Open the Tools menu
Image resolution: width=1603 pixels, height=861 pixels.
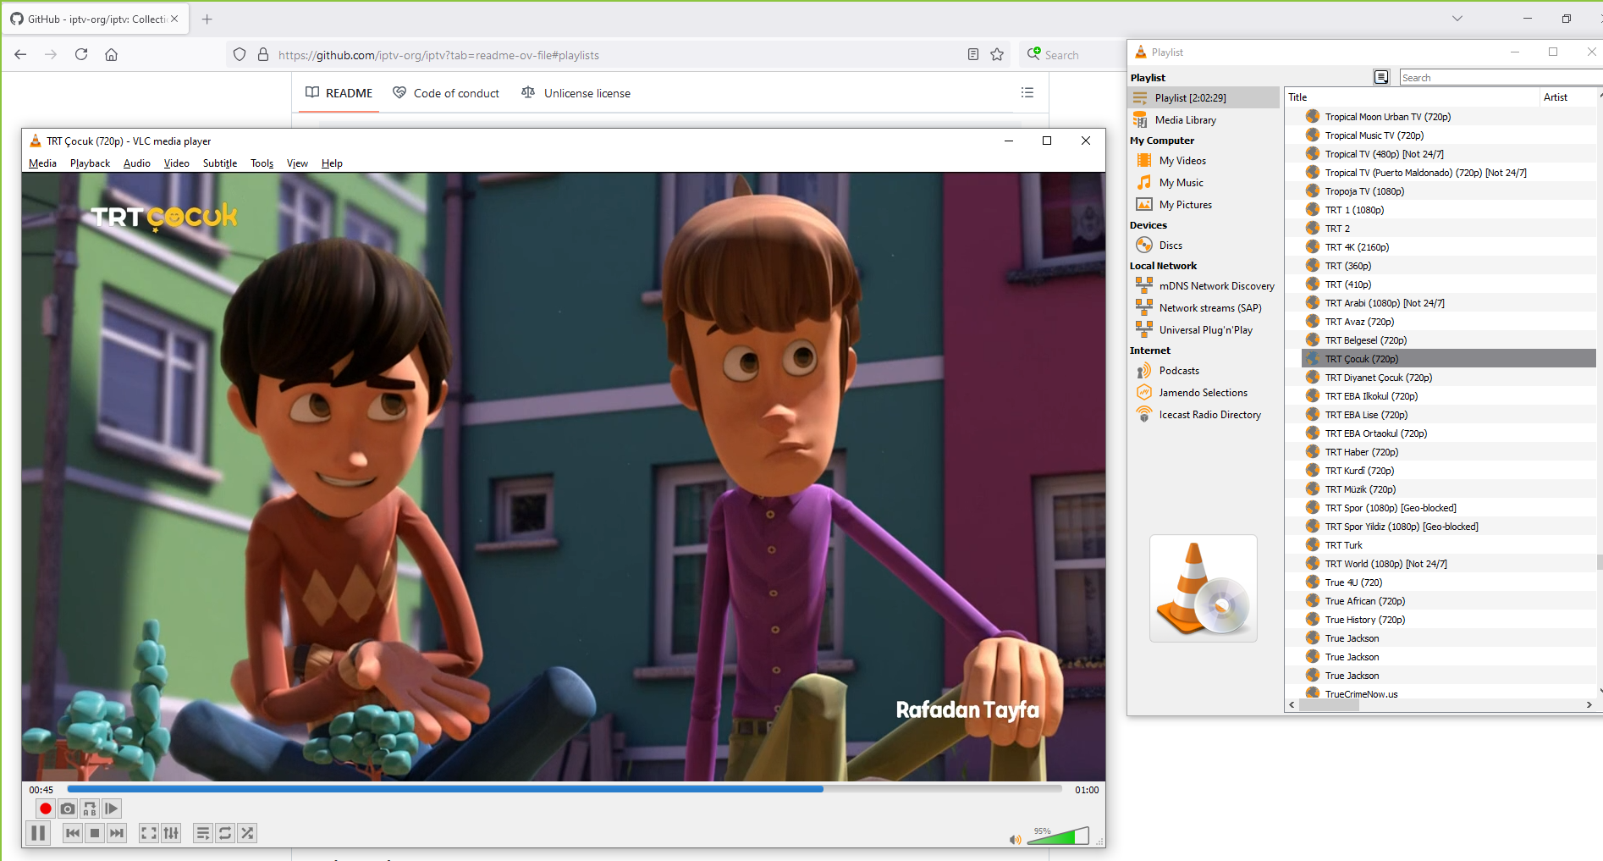262,163
